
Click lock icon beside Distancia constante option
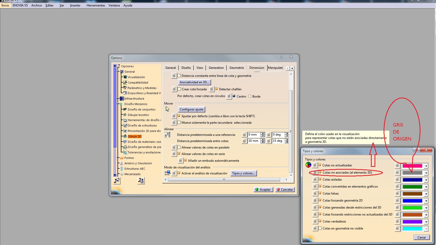(x=174, y=76)
